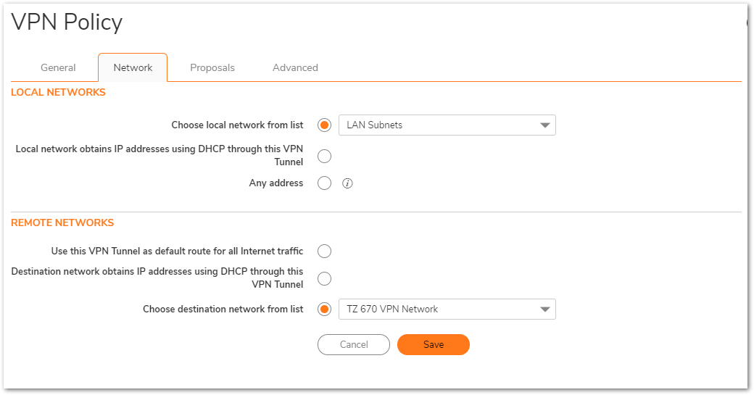Click the Choose destination network from list label
Viewport: 754px width, 395px height.
click(x=223, y=309)
